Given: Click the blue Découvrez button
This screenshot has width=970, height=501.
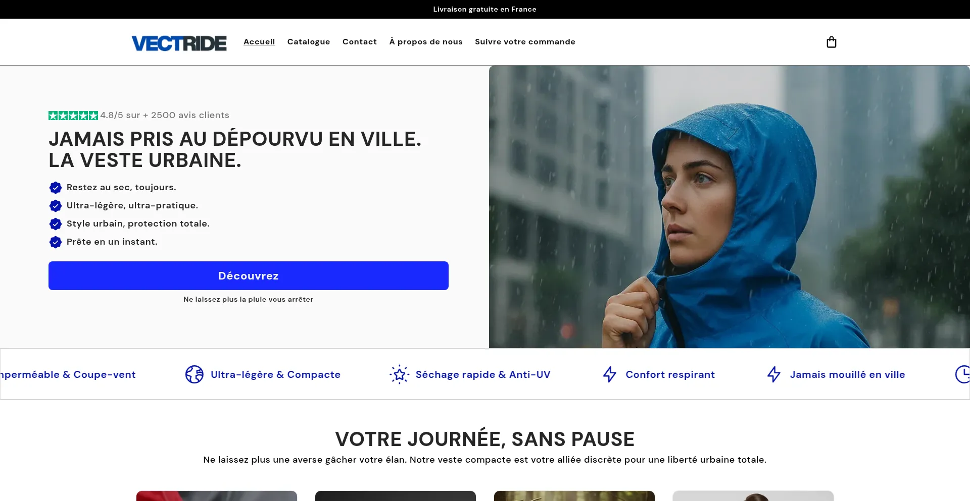Looking at the screenshot, I should [249, 276].
